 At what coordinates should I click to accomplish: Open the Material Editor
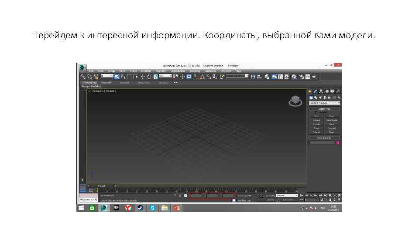(294, 77)
